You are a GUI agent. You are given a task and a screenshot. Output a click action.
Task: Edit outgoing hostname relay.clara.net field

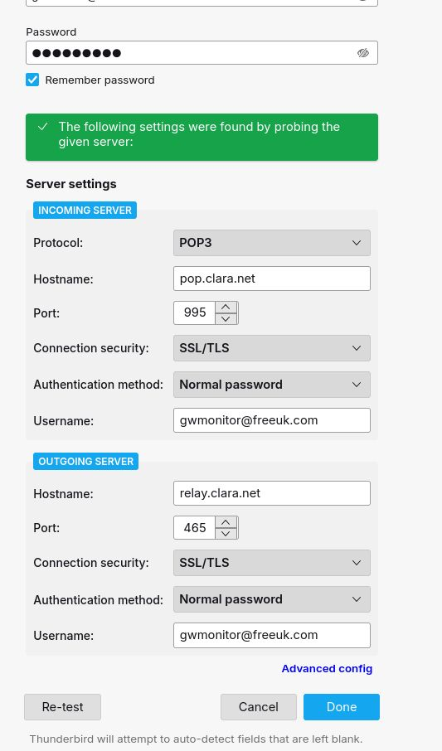pos(272,493)
